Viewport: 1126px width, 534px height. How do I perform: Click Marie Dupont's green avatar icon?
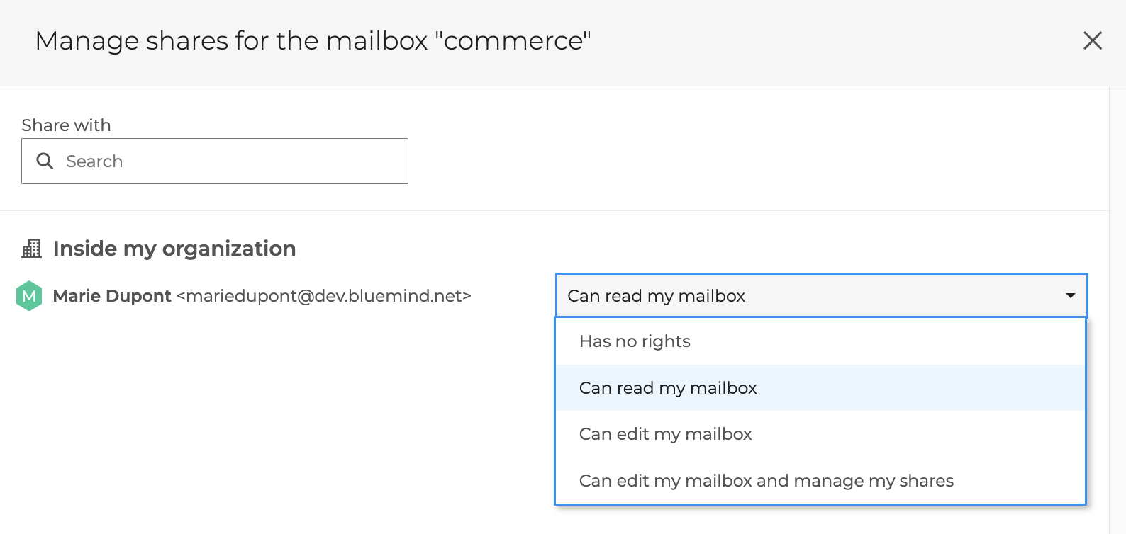[29, 296]
